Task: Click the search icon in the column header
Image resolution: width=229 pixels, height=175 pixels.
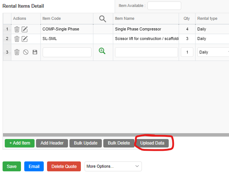Action: [x=103, y=19]
